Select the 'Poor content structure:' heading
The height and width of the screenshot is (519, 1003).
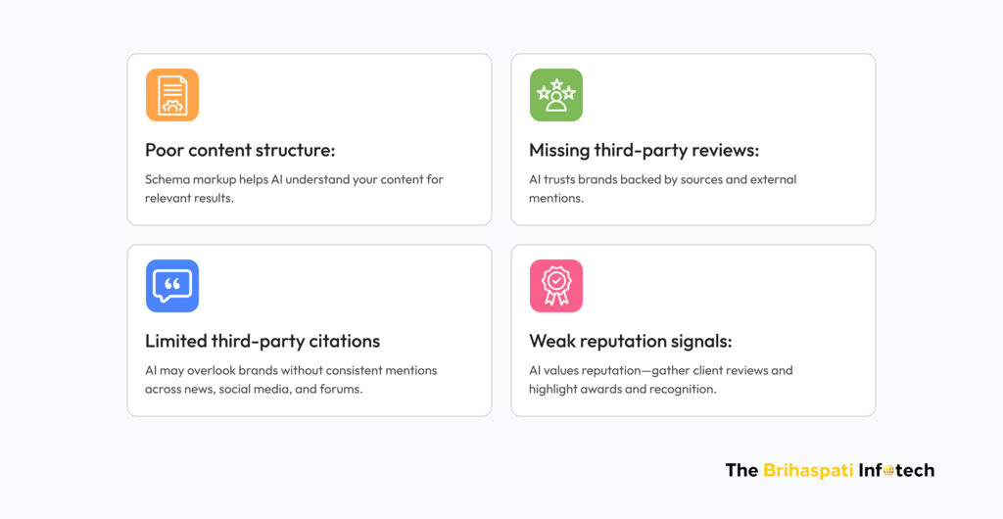240,150
